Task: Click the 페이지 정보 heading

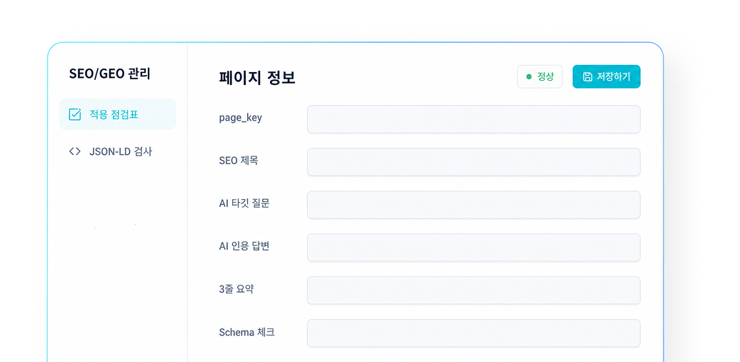Action: [x=257, y=78]
